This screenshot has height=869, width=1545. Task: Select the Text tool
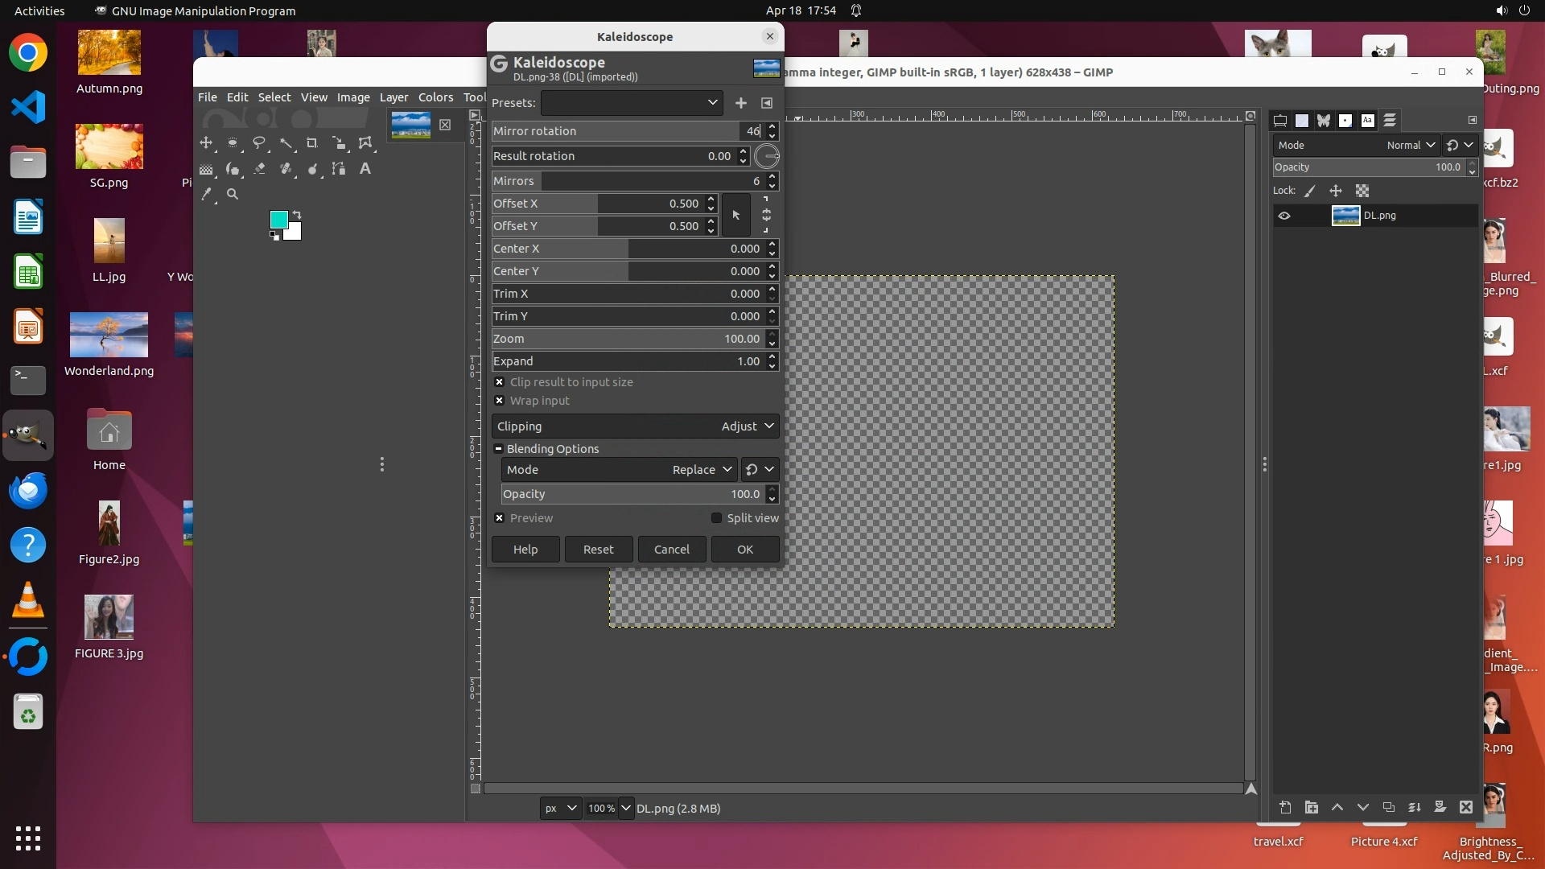pyautogui.click(x=365, y=169)
